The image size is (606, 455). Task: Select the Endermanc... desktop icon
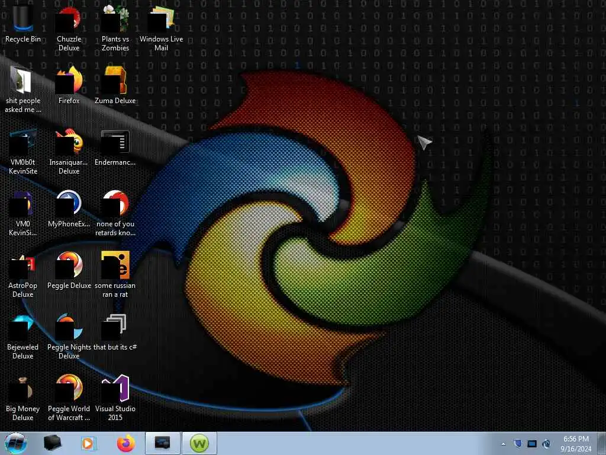115,148
